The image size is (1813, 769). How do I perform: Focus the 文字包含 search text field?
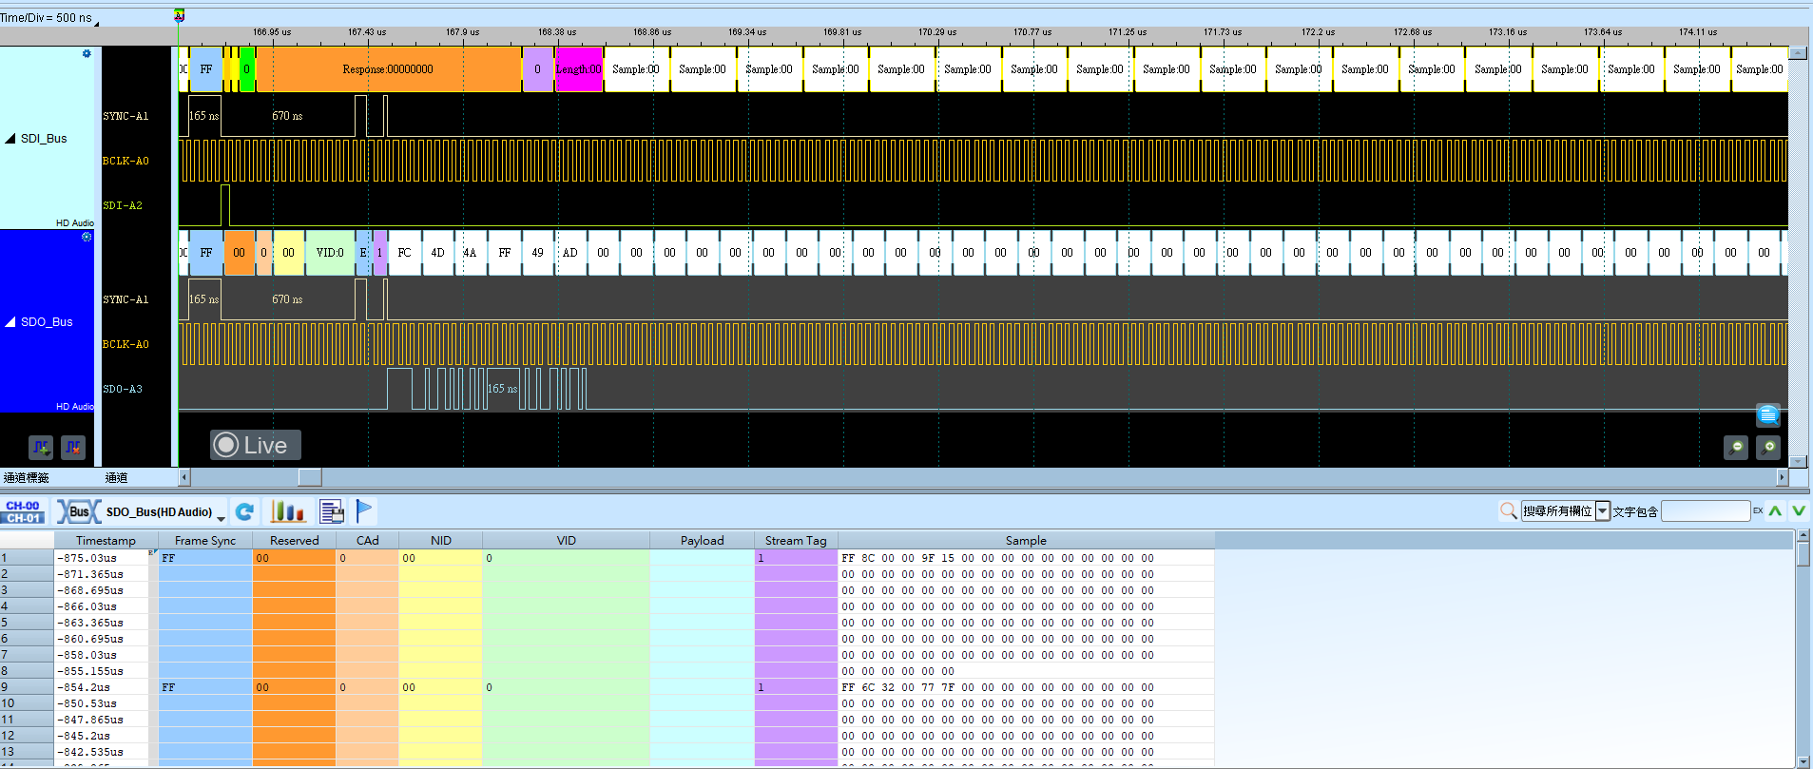(1706, 511)
